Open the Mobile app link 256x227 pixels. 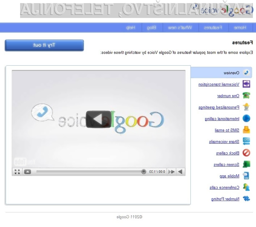tap(229, 176)
